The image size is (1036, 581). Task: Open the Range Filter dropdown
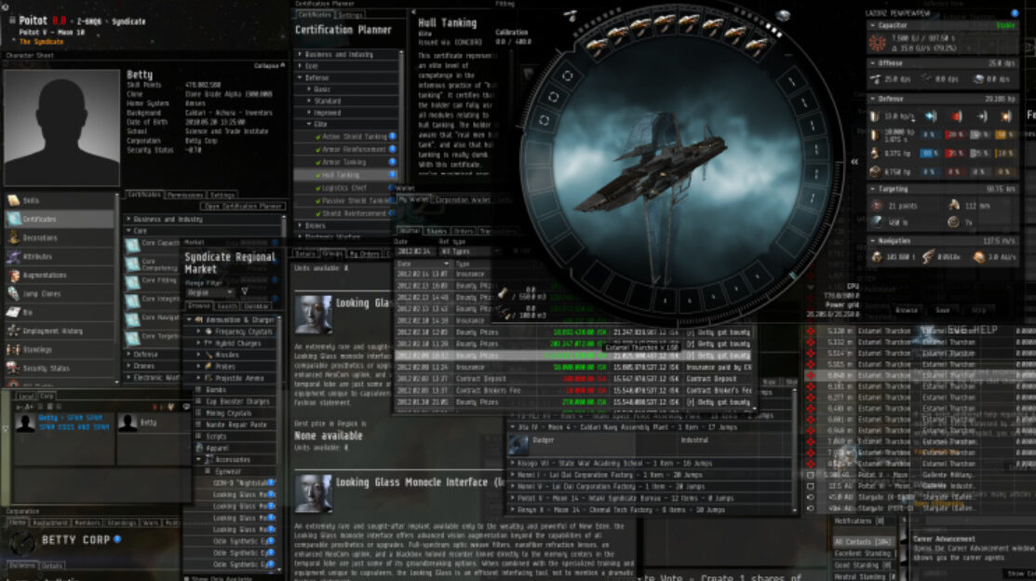coord(212,291)
